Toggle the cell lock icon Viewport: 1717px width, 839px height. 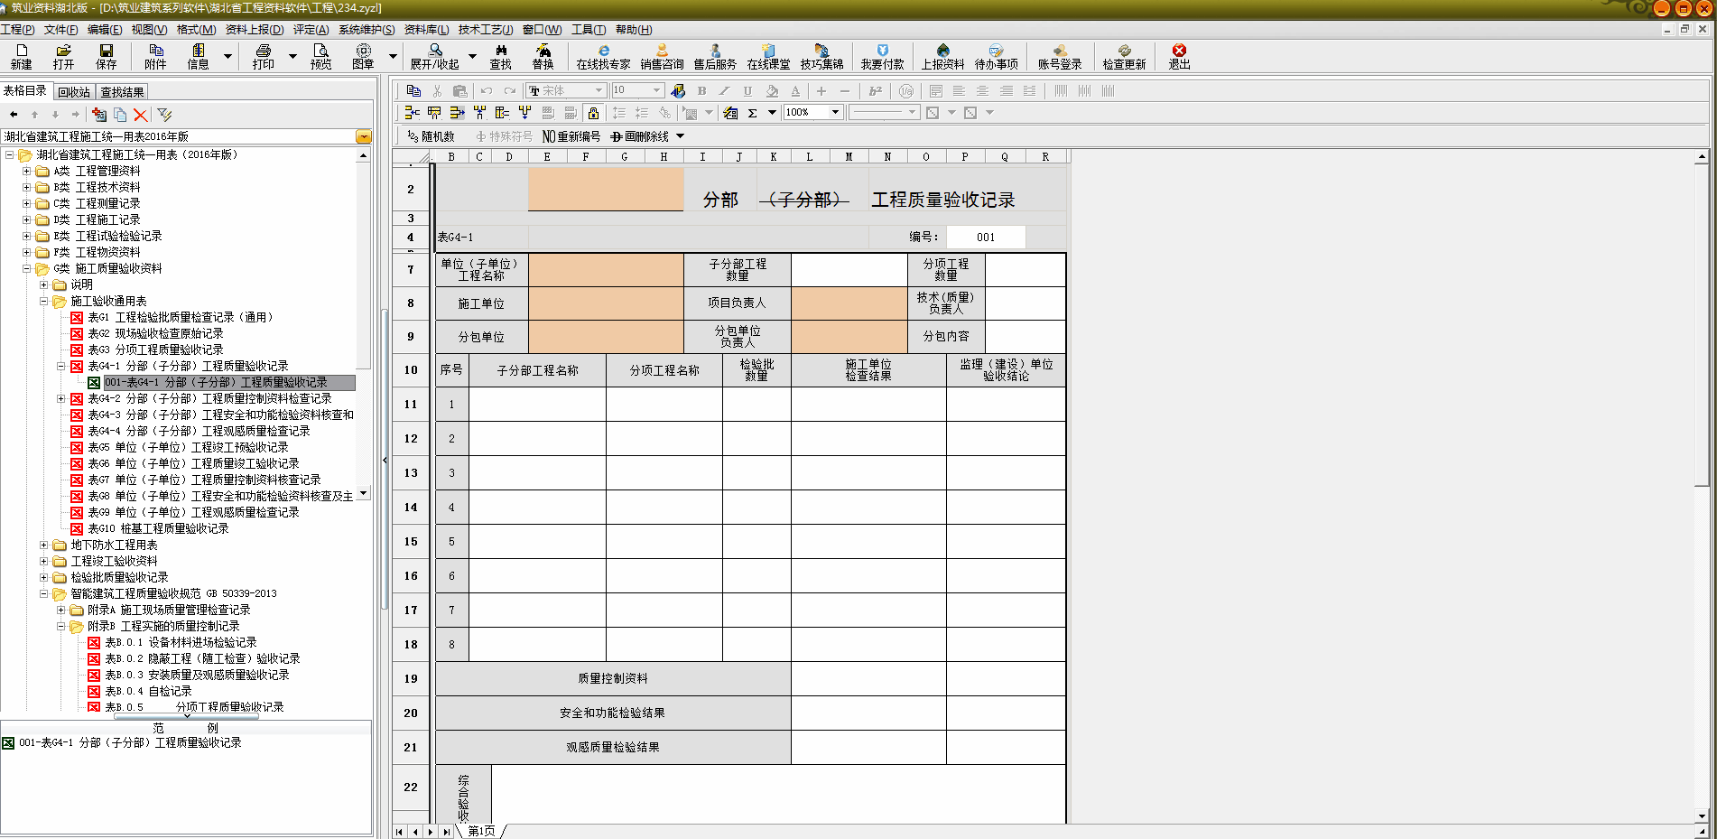pos(593,113)
